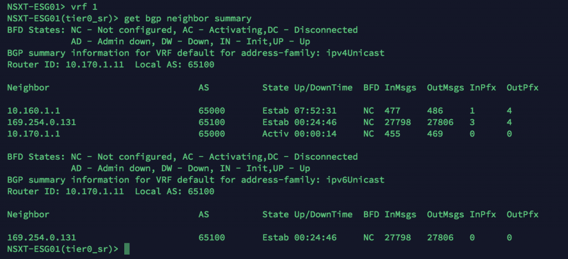Image resolution: width=568 pixels, height=259 pixels.
Task: Click the 'get bgp neighbor summary' command
Action: pos(187,18)
